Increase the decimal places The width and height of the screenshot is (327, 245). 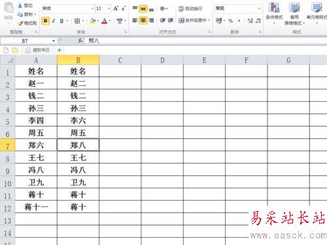[x=250, y=21]
